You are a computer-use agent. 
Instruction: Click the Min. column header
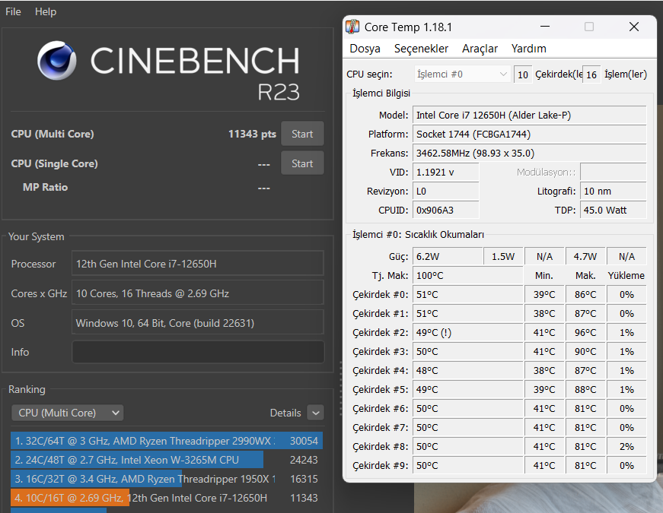[x=544, y=275]
